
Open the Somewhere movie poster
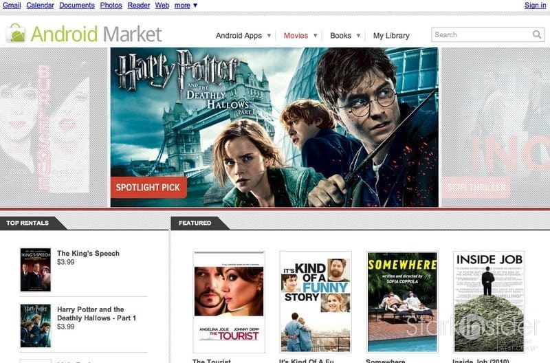tap(402, 302)
